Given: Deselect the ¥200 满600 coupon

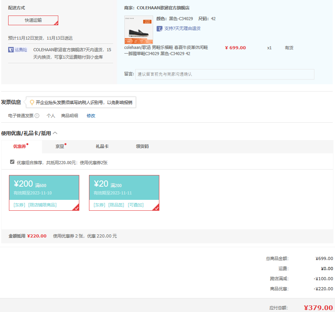Looking at the screenshot, I should click(x=44, y=193).
